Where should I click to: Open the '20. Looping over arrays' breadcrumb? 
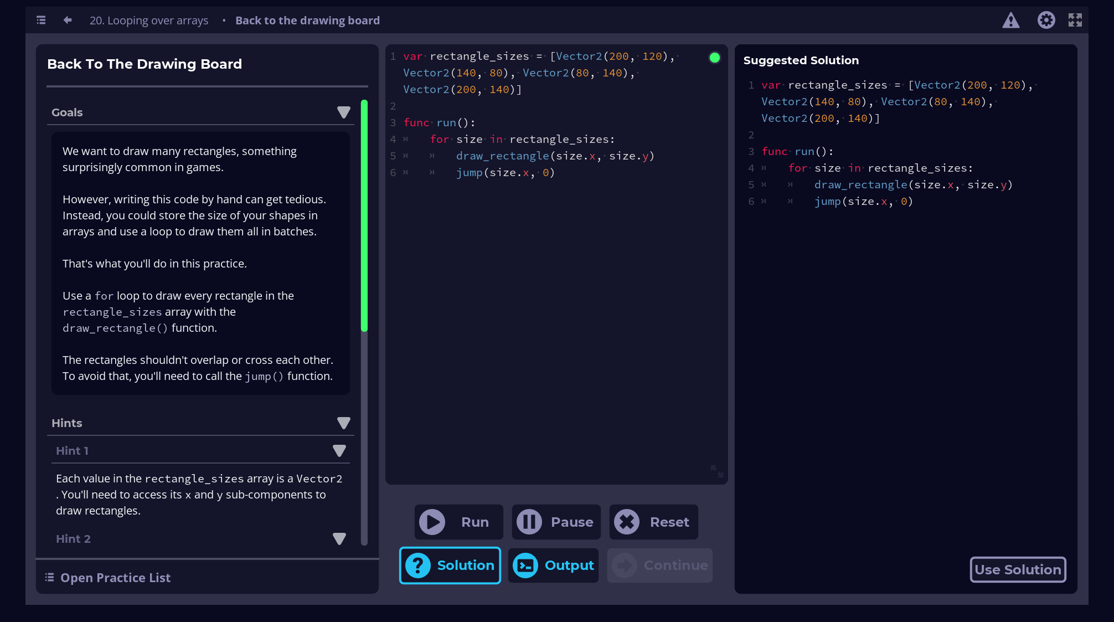148,20
